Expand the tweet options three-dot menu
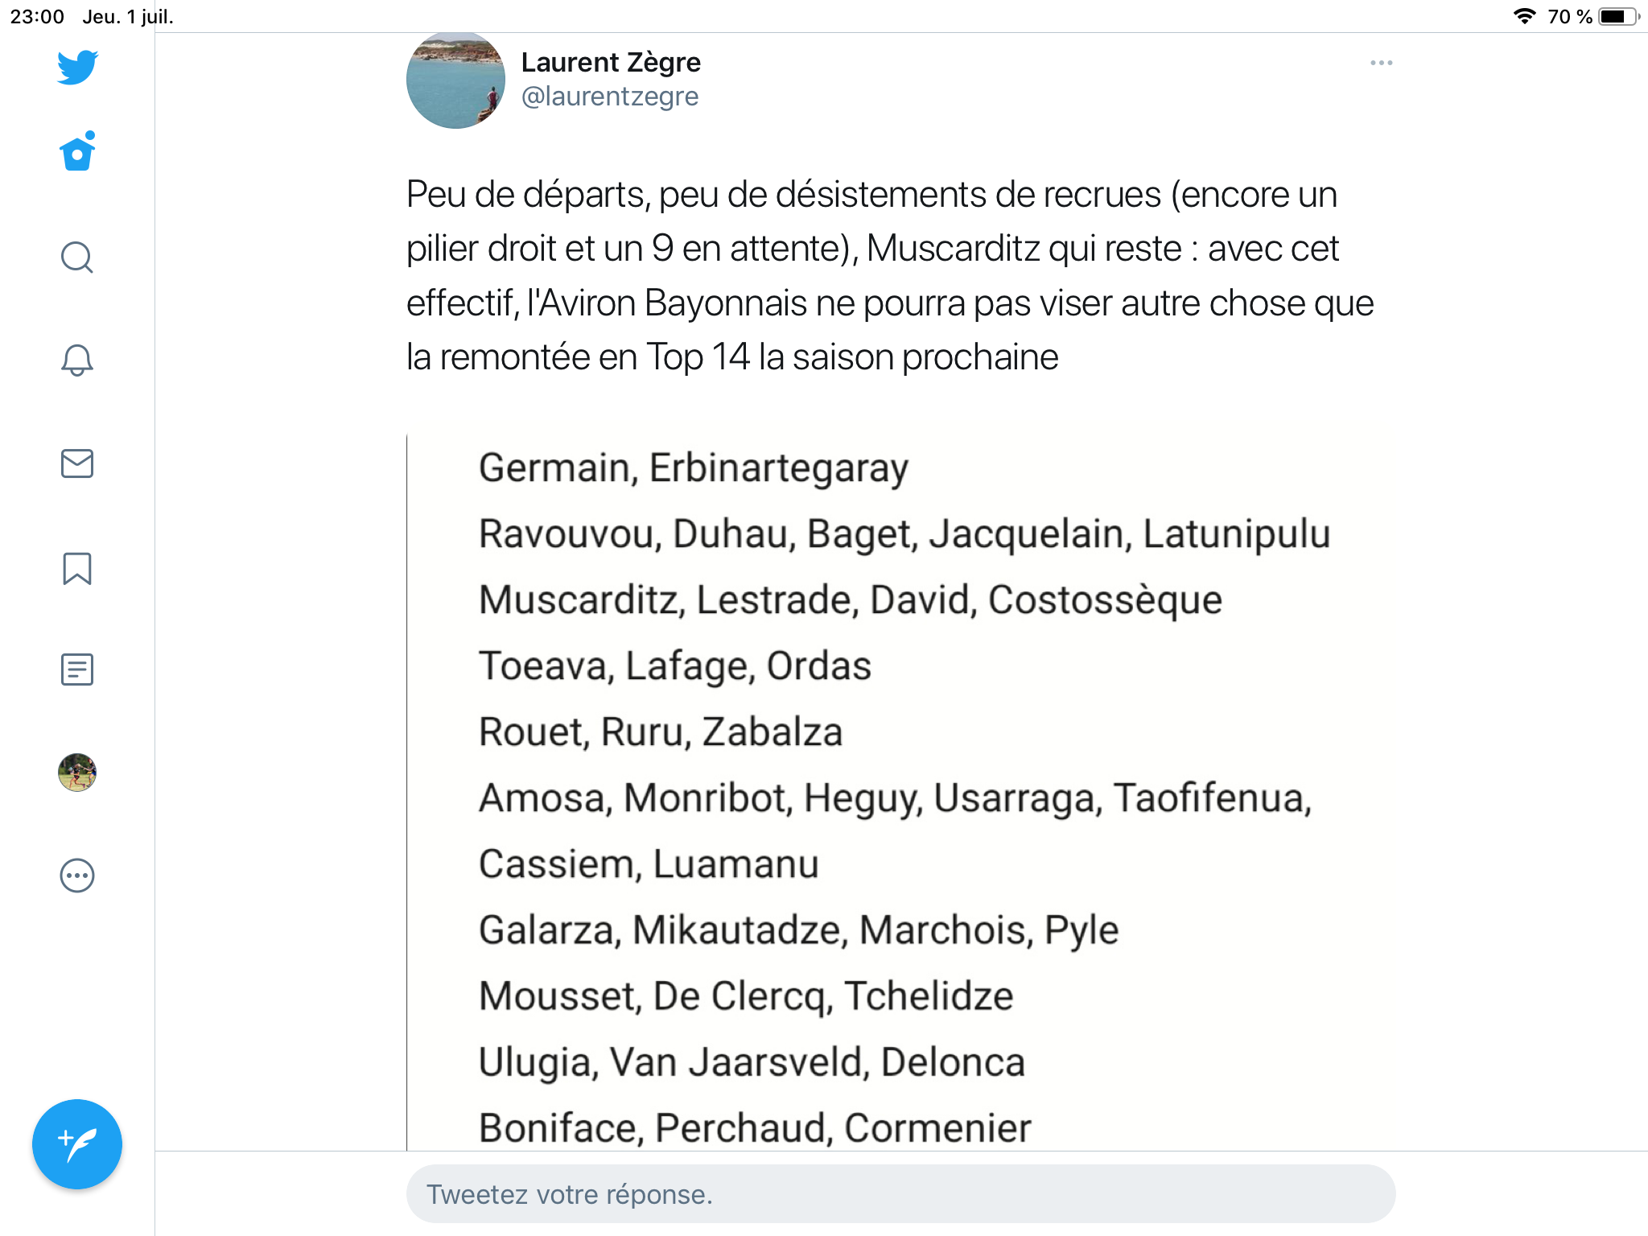Screen dimensions: 1648x1236 tap(1381, 63)
